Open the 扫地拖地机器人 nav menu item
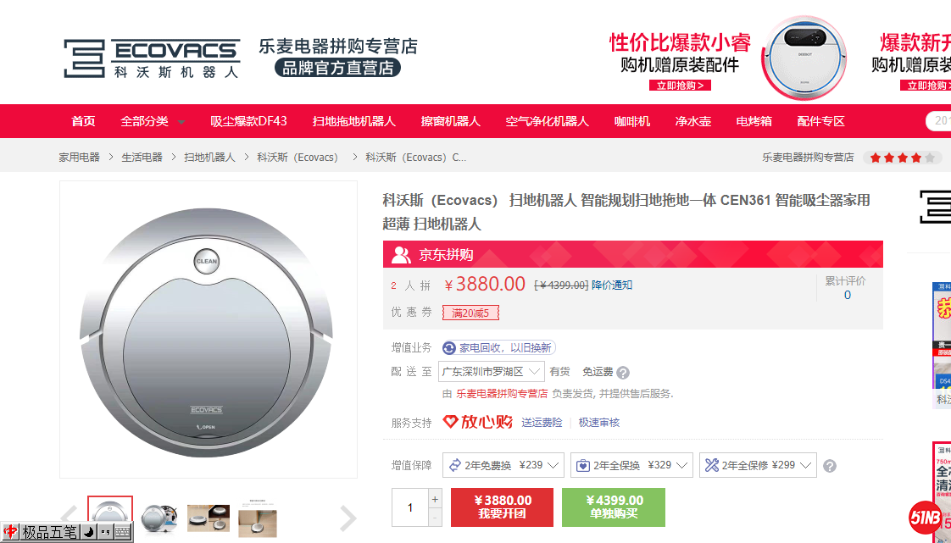Image resolution: width=951 pixels, height=543 pixels. (353, 121)
